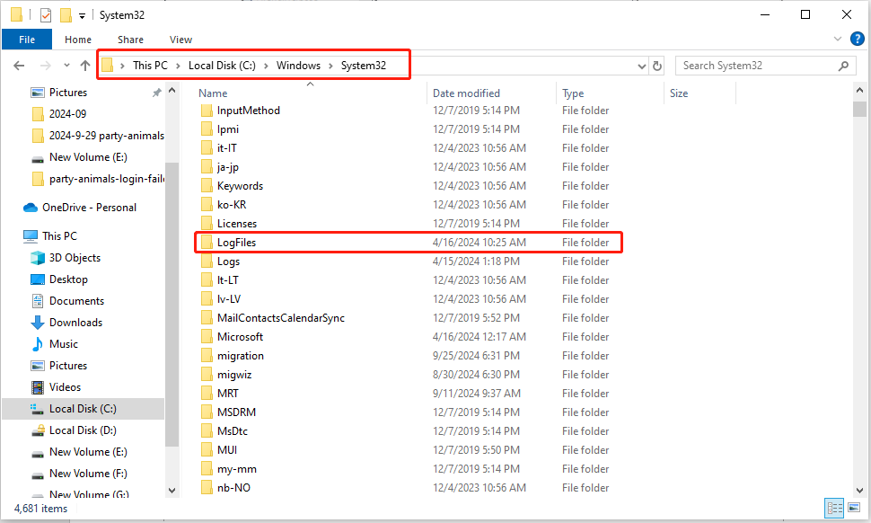Select New Volume (F:) in navigation pane
This screenshot has height=523, width=871.
pos(88,474)
